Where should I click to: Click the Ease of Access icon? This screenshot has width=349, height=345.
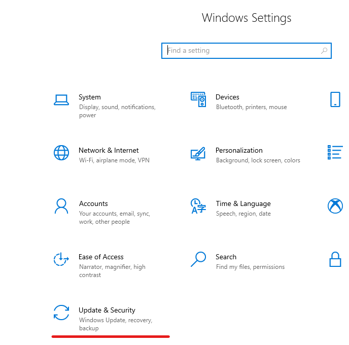click(x=61, y=259)
